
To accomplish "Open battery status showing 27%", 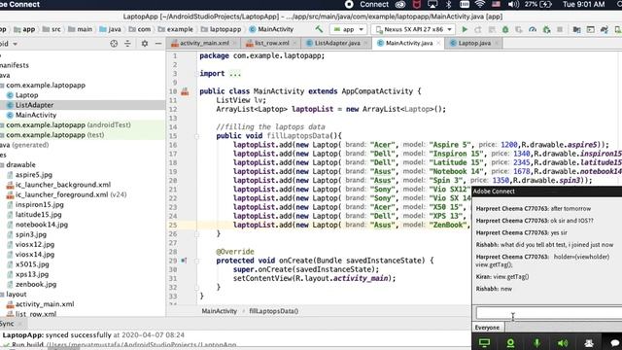I will pos(538,4).
